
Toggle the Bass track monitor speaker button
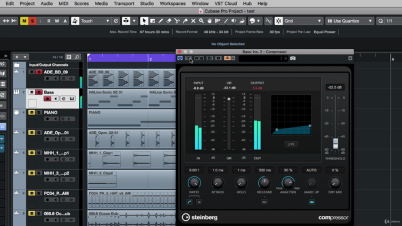[x=55, y=99]
